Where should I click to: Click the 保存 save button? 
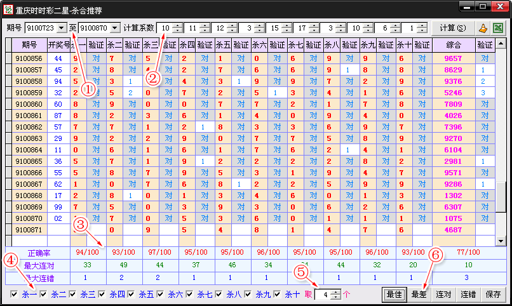[494, 295]
